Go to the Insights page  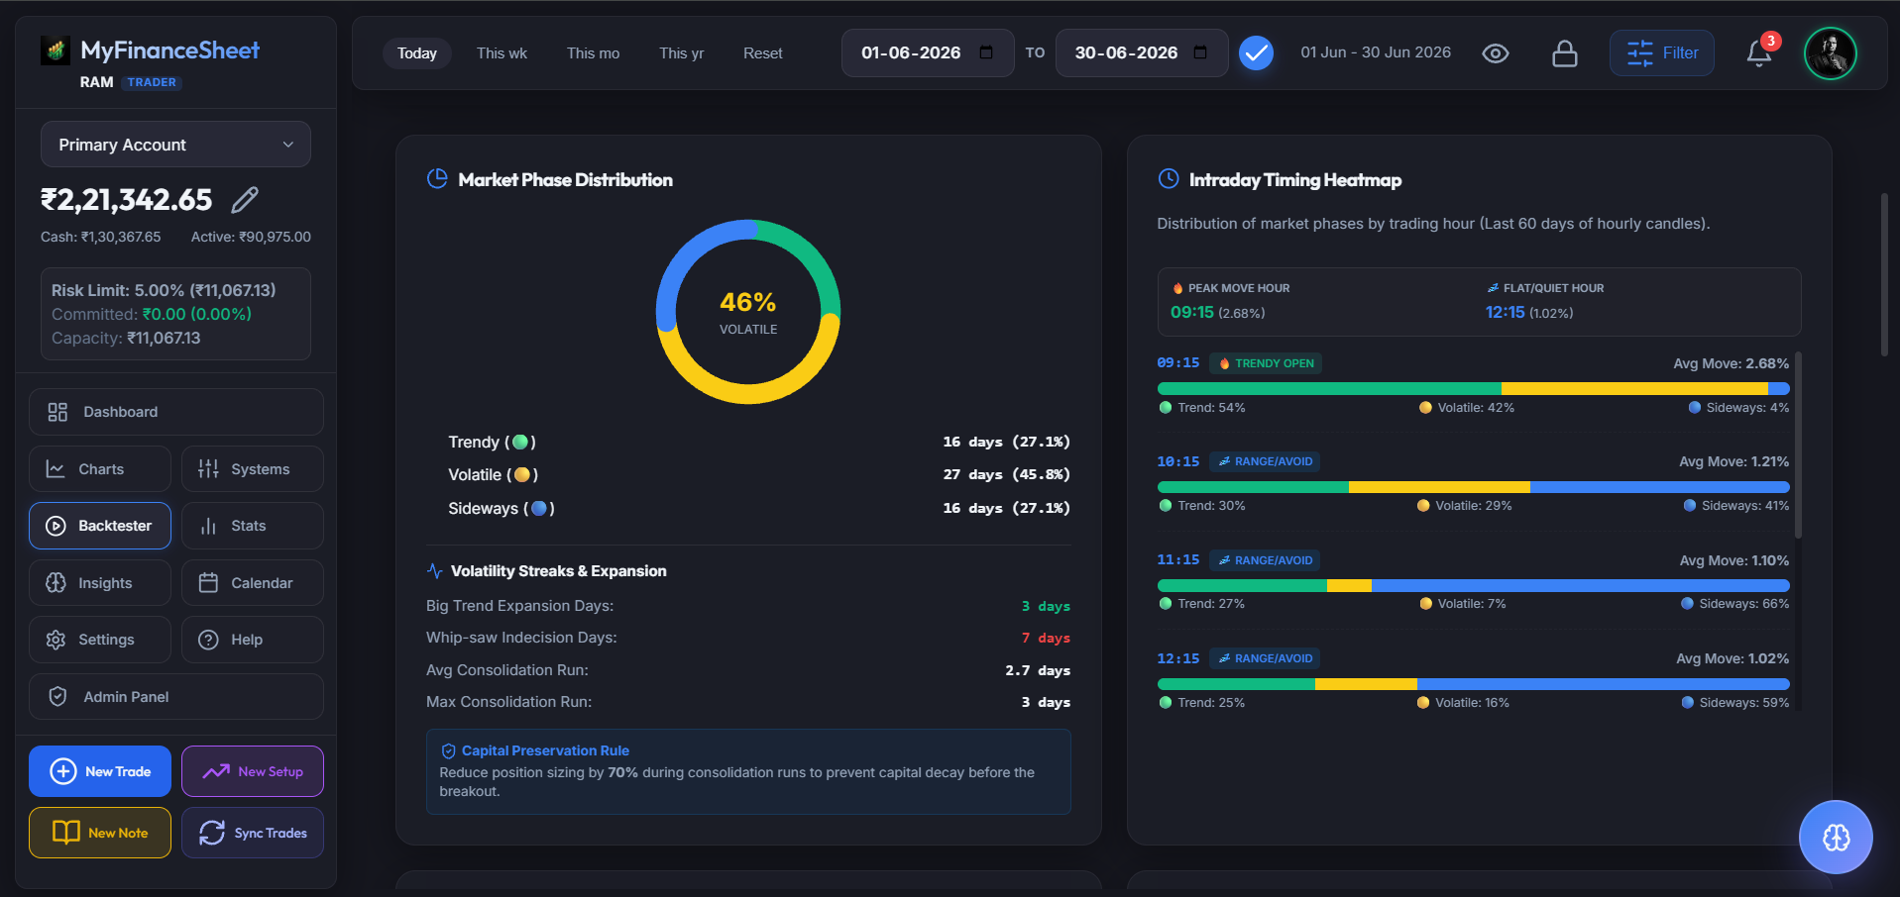[100, 583]
